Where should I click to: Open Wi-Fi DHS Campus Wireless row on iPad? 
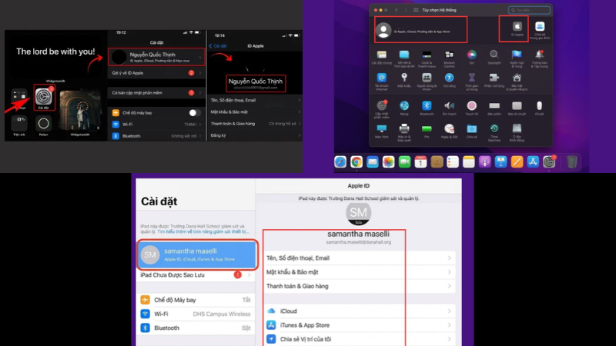coord(196,314)
